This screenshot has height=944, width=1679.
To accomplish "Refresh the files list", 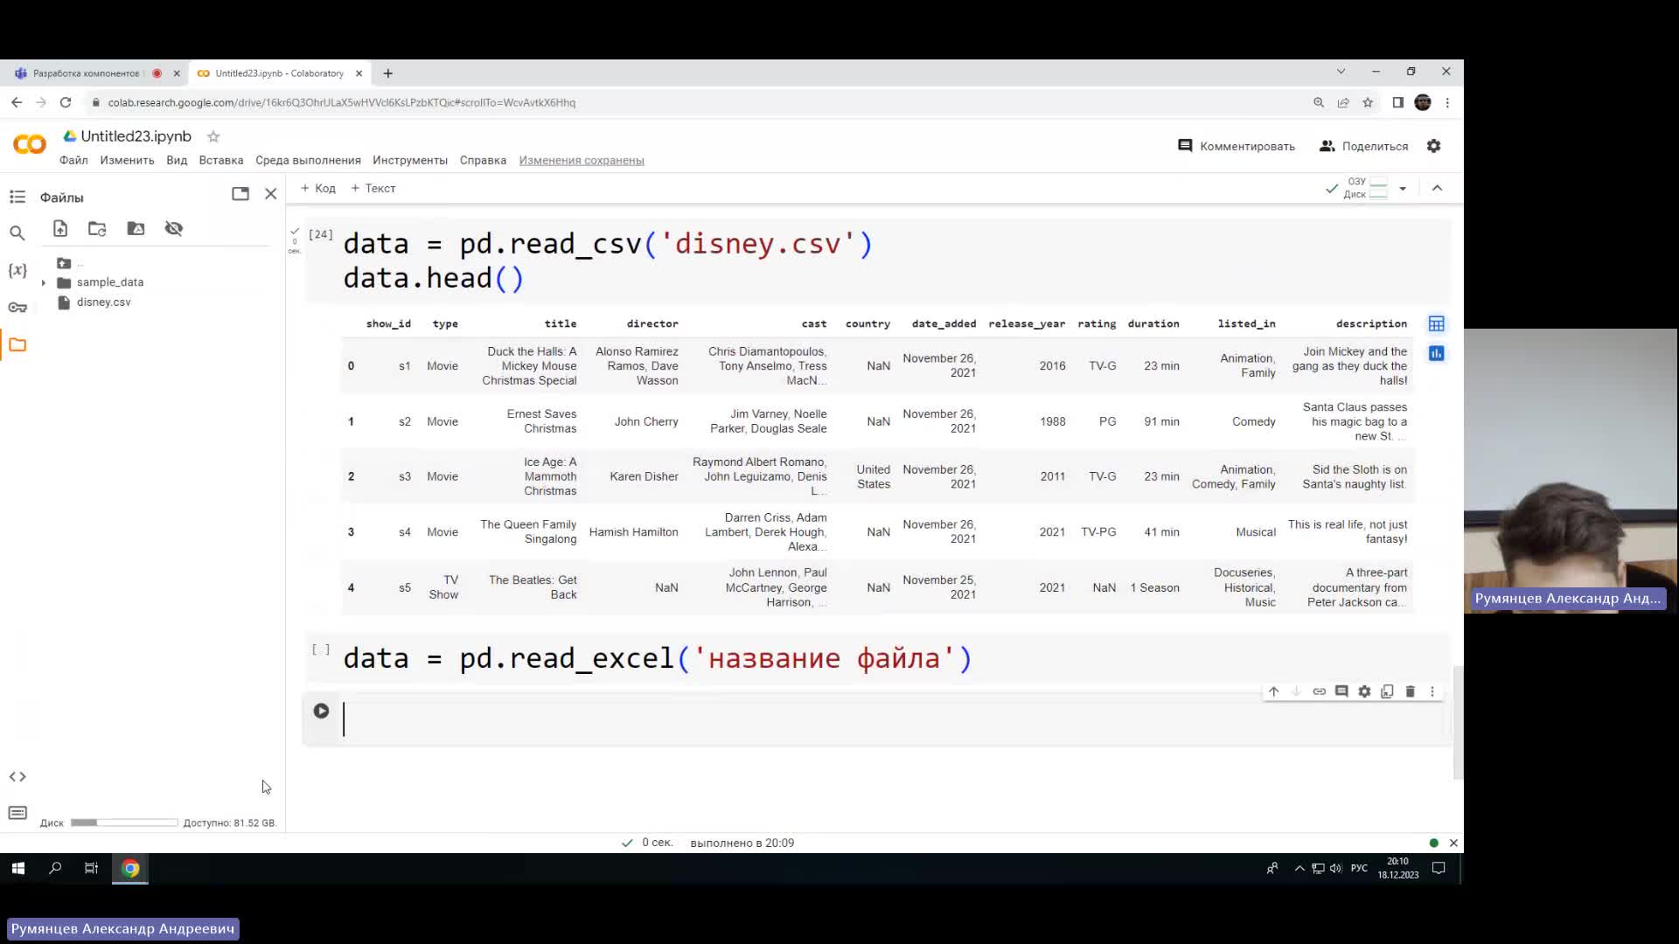I will point(97,229).
